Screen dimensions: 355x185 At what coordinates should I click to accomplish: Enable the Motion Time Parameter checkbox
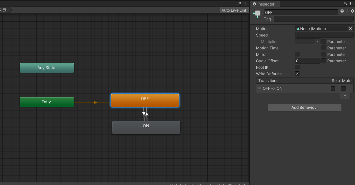point(324,48)
